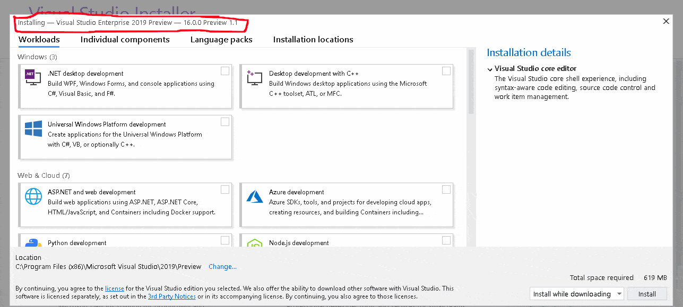Open the license link
Image resolution: width=683 pixels, height=307 pixels.
(115, 288)
